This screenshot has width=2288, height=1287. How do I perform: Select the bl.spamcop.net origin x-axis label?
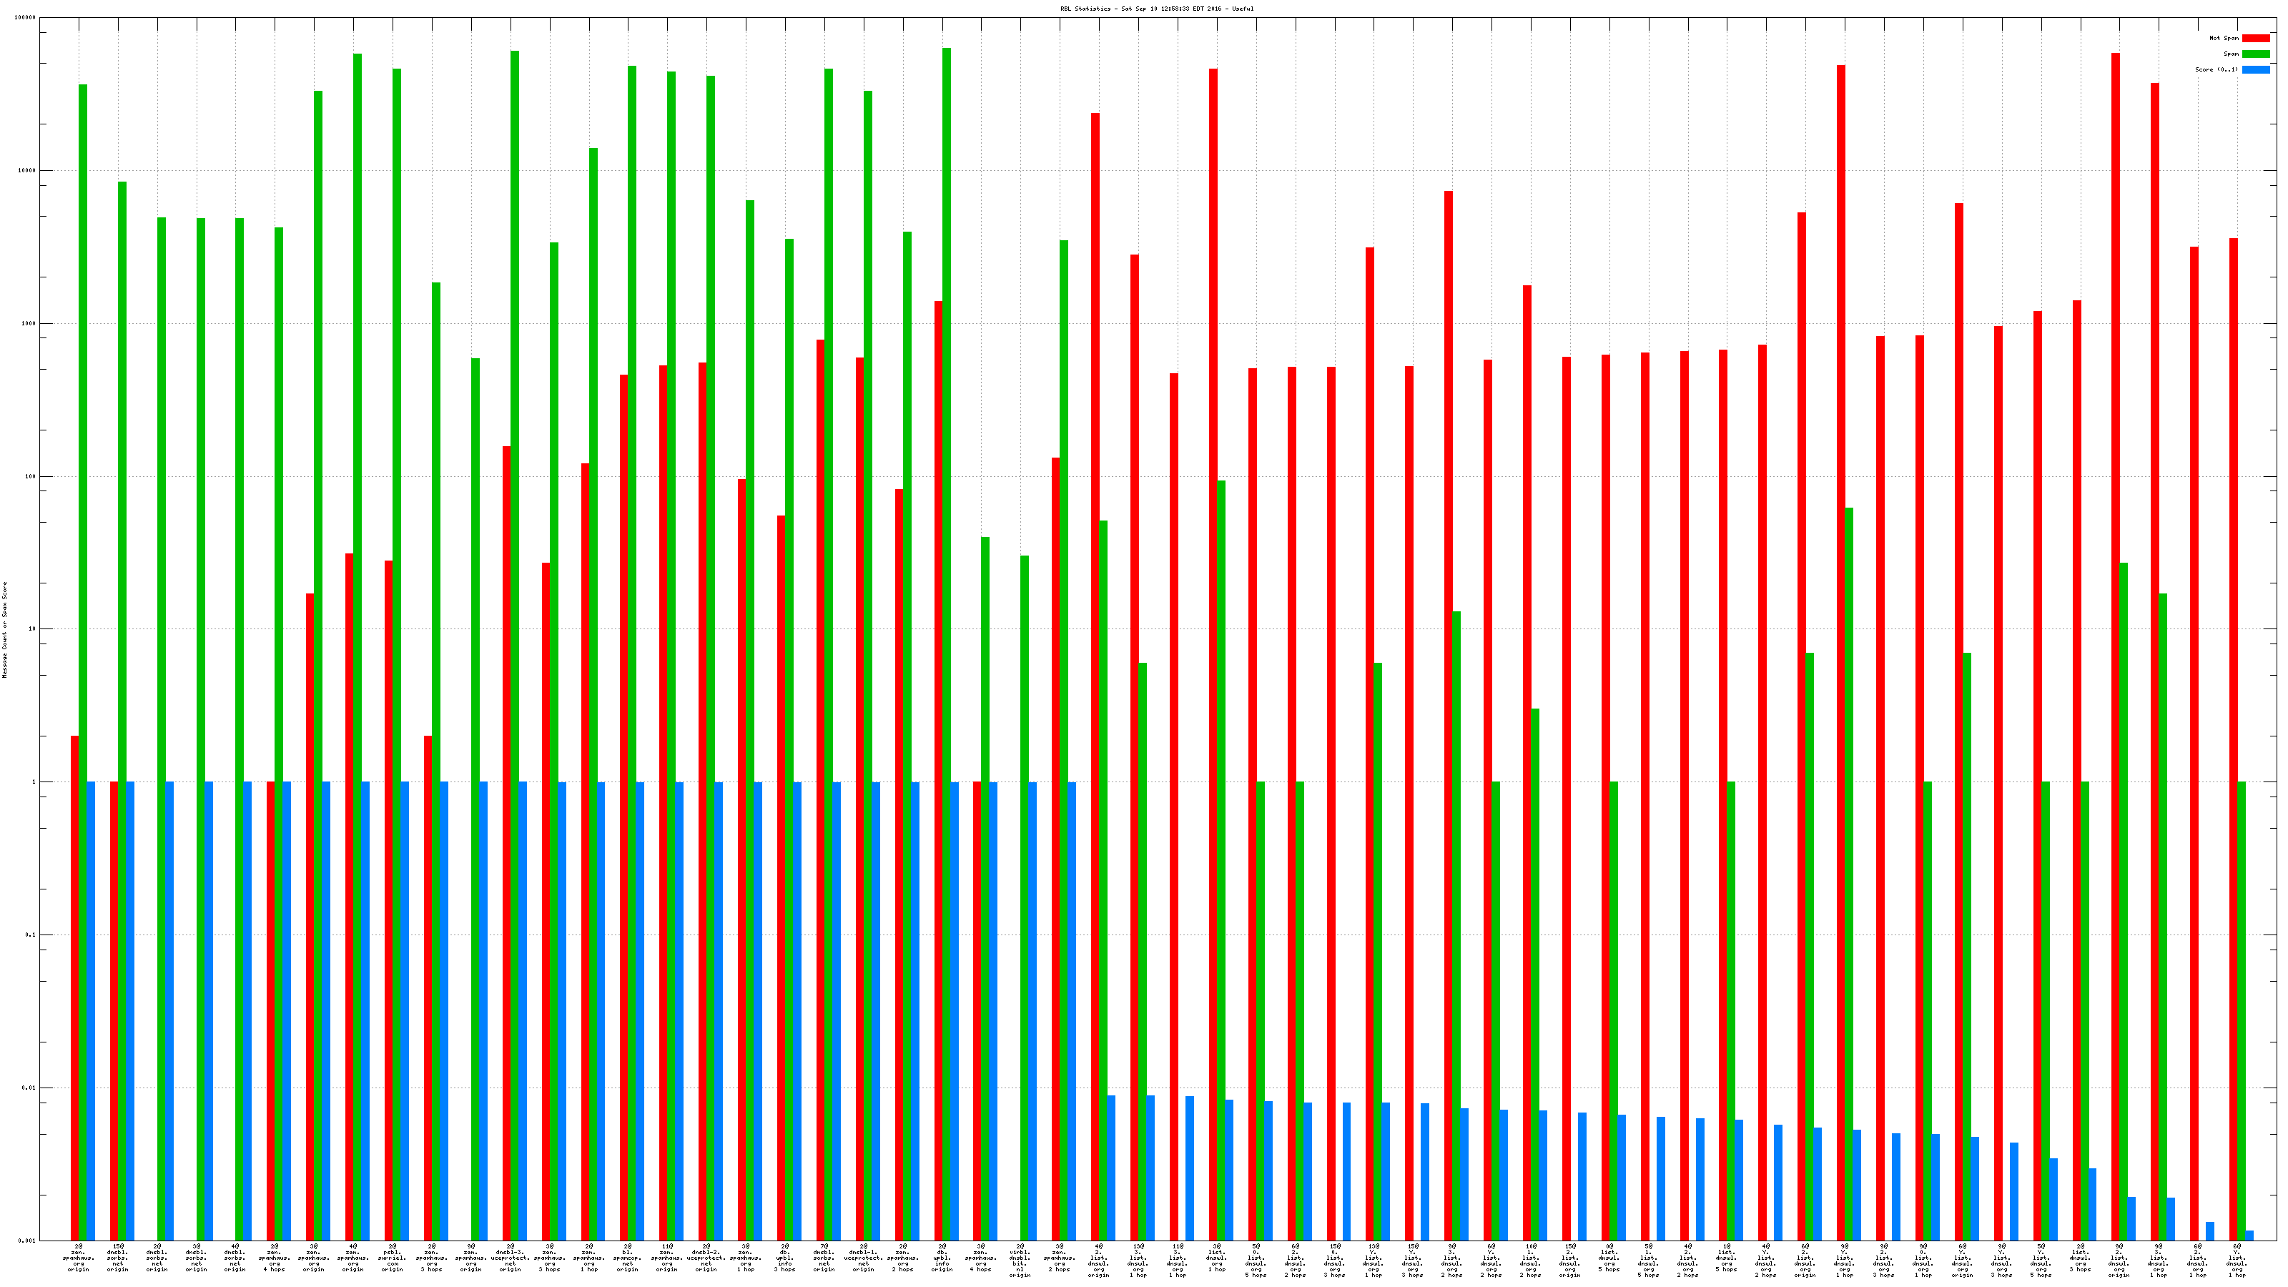click(x=628, y=1258)
